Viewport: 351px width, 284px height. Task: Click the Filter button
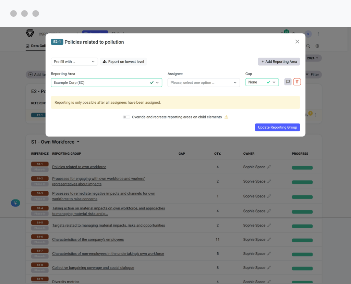313,75
